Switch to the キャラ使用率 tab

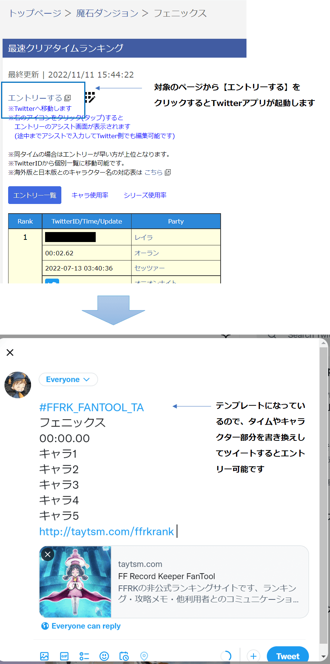[90, 195]
